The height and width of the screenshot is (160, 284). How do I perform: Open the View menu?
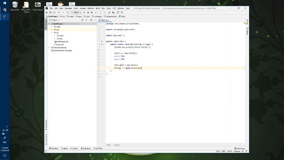tap(61, 8)
